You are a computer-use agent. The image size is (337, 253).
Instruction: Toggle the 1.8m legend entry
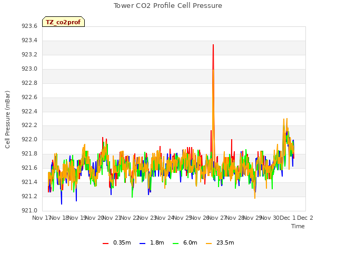pos(152,243)
